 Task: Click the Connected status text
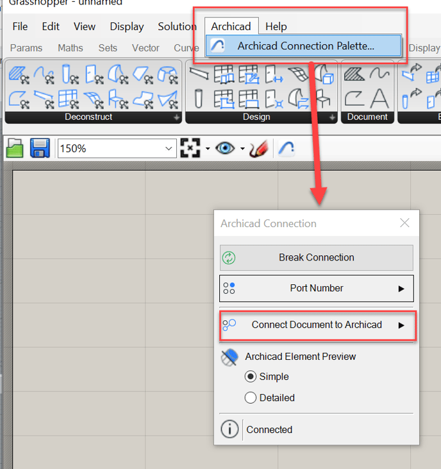pos(269,429)
